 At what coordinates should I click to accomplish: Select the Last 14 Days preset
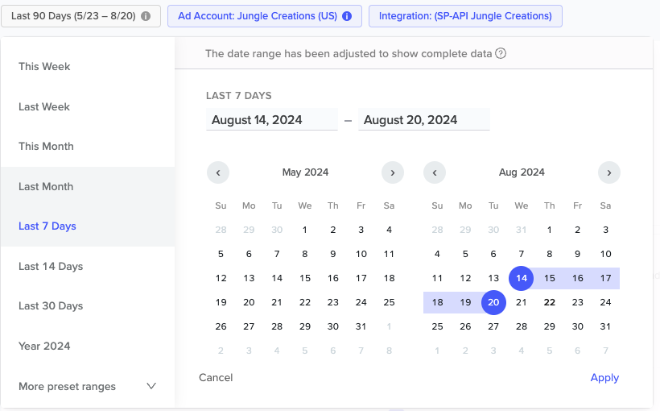coord(88,267)
